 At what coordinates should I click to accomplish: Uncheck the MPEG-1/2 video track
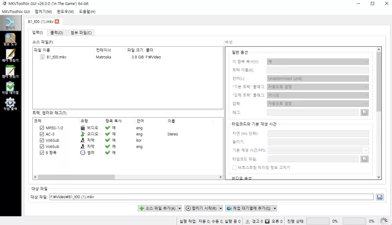[x=42, y=128]
